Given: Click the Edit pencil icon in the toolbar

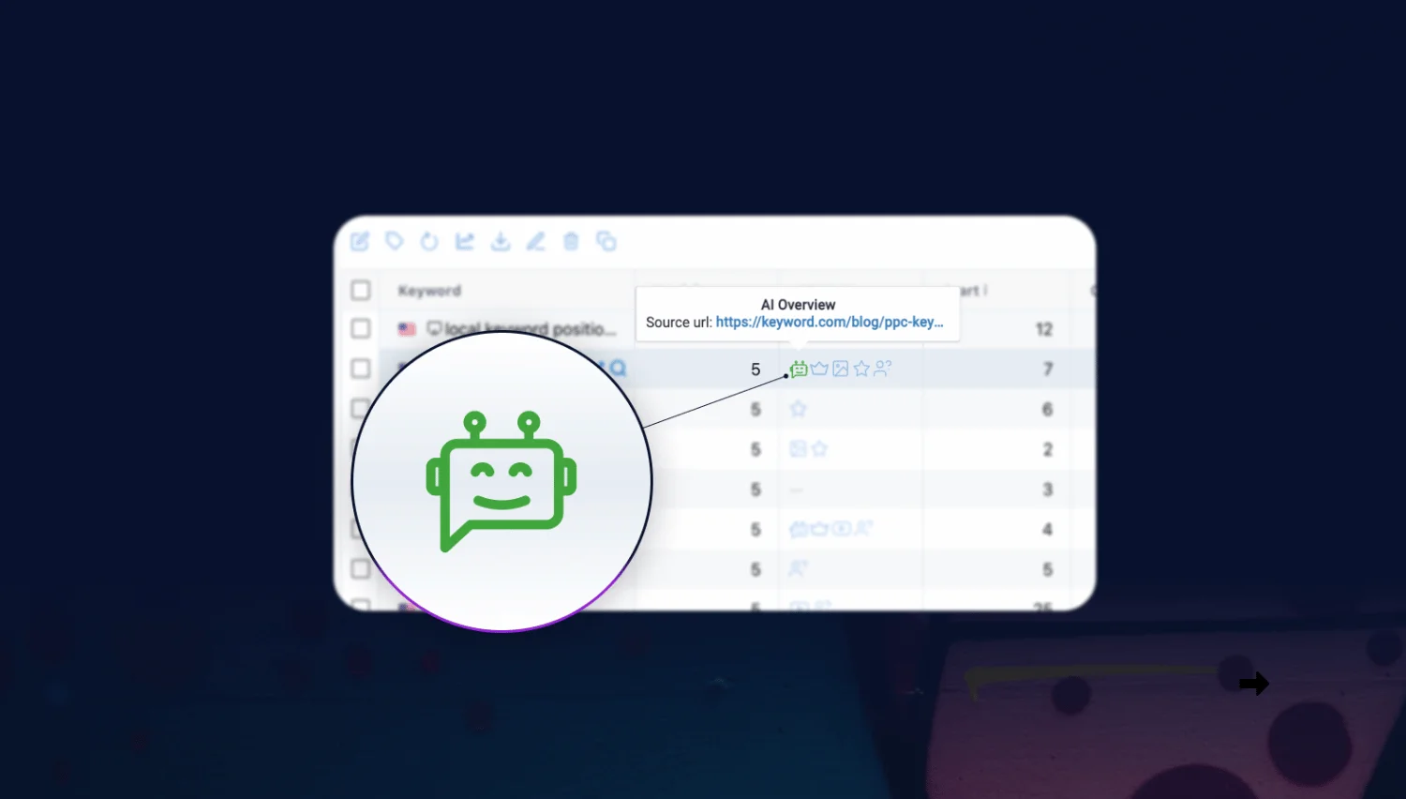Looking at the screenshot, I should (x=535, y=241).
